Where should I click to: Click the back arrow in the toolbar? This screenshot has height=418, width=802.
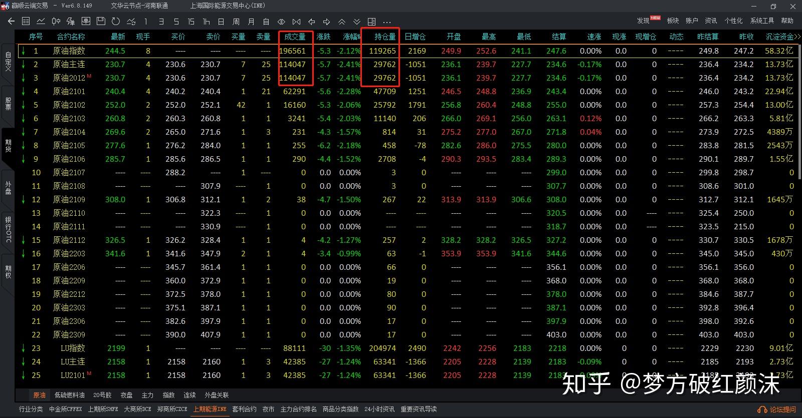[11, 22]
